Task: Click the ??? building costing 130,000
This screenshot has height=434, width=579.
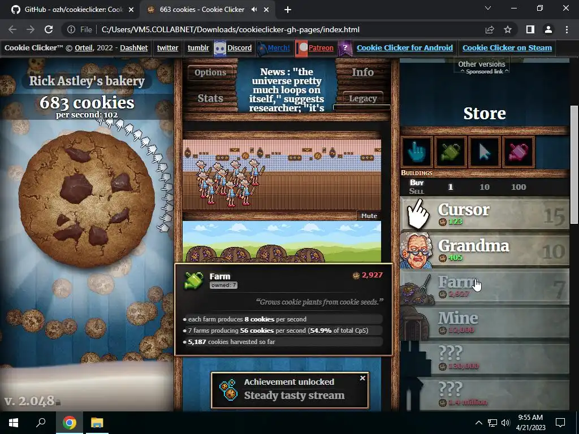Action: coord(485,359)
